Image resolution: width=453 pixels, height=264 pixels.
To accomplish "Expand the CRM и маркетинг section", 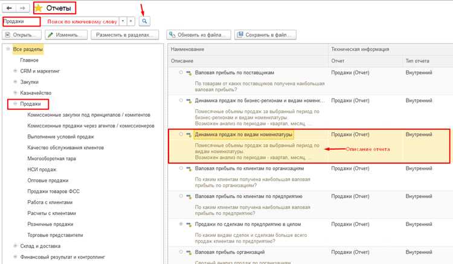I will pyautogui.click(x=15, y=71).
